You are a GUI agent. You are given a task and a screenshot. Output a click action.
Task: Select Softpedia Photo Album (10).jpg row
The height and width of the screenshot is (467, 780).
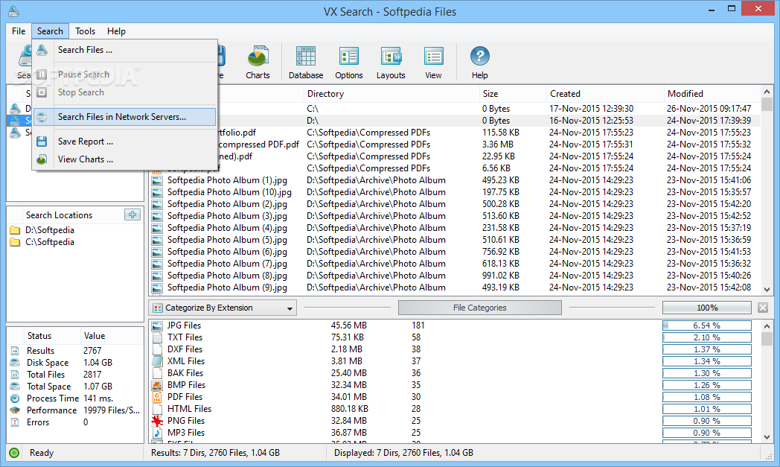click(x=455, y=192)
